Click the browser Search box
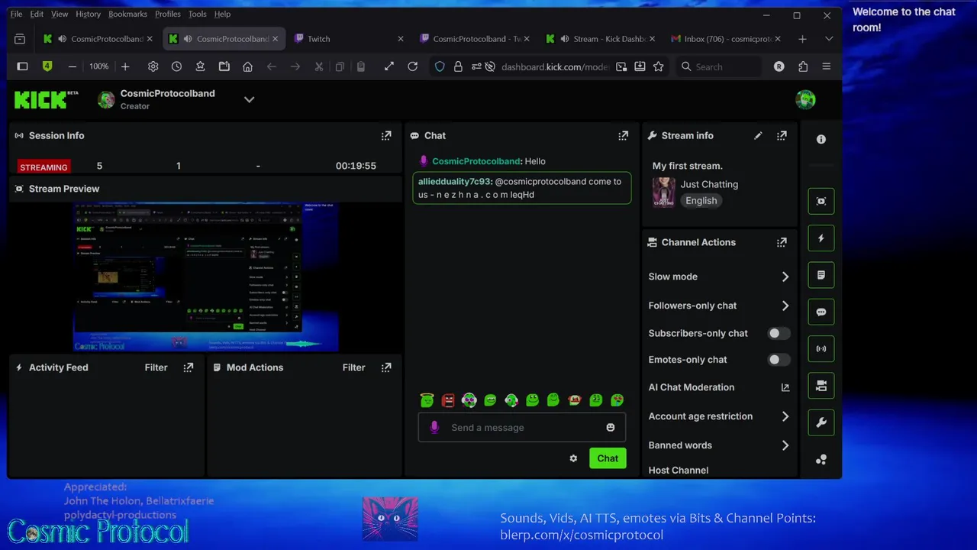 pos(718,66)
